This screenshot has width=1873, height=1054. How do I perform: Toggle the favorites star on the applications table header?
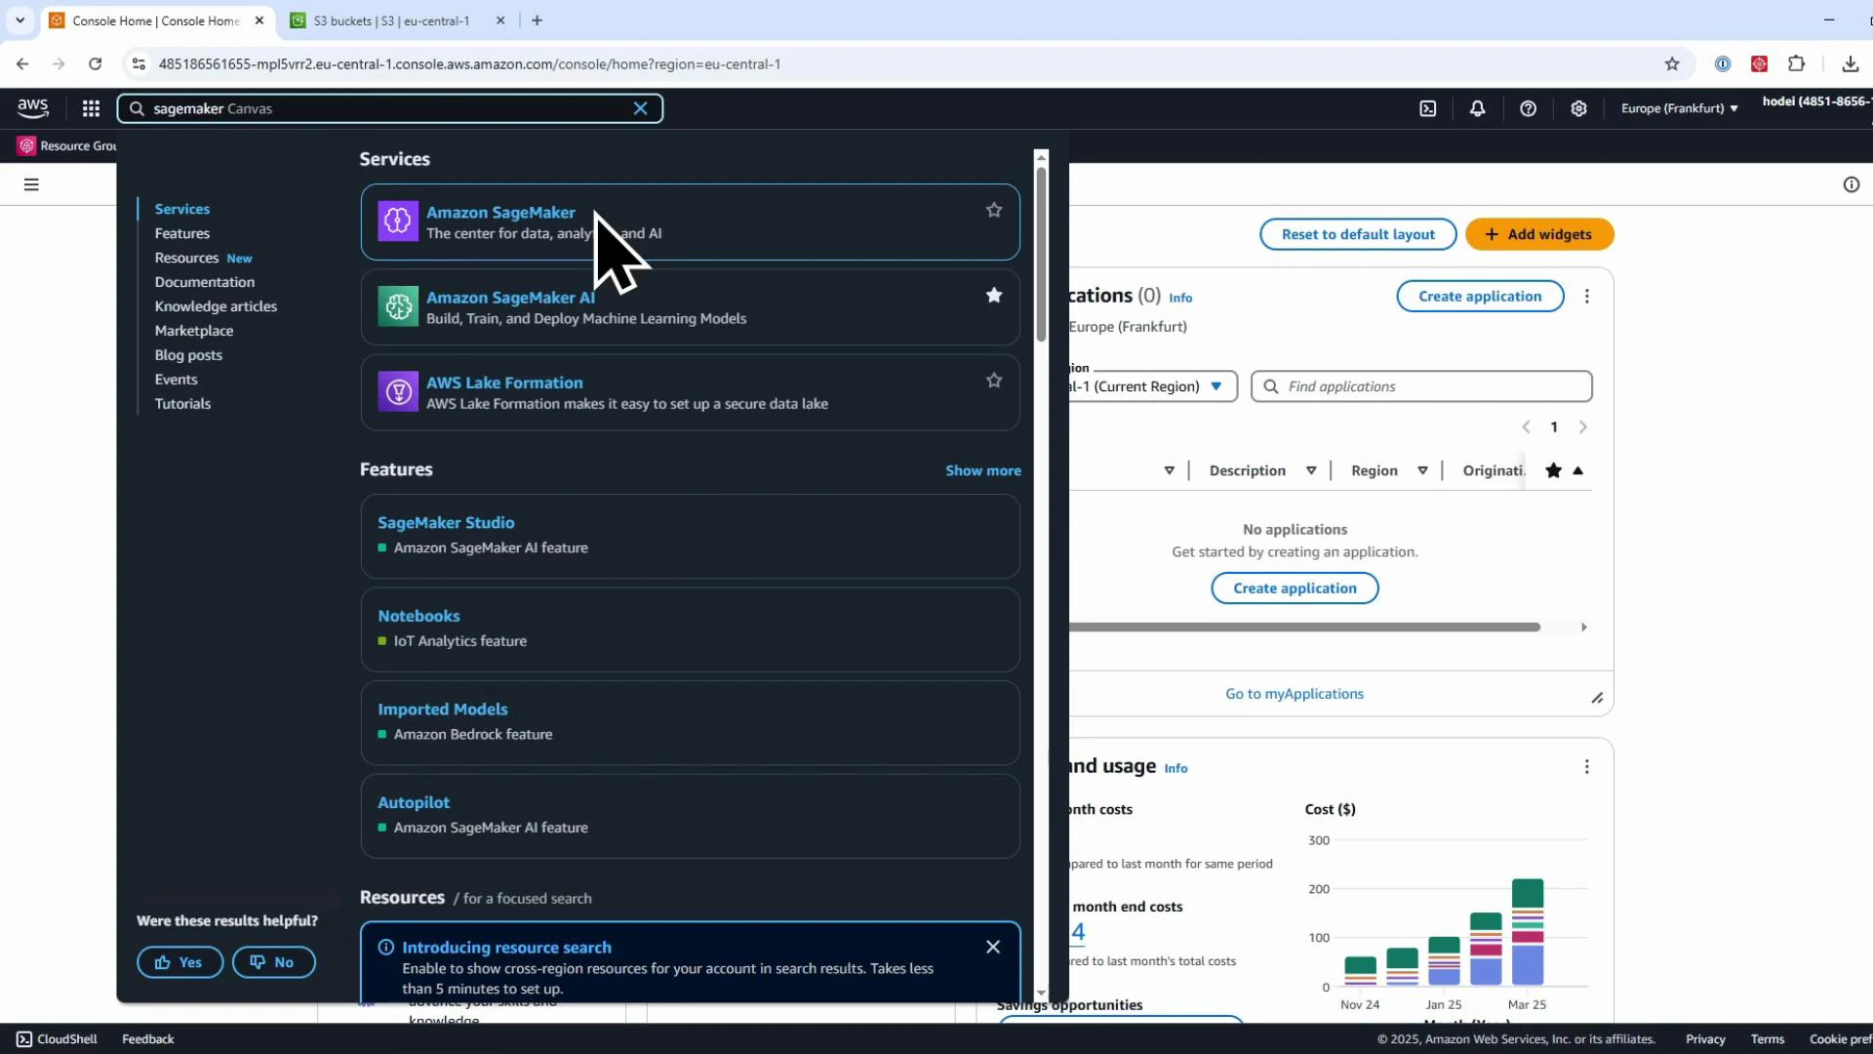click(1552, 469)
